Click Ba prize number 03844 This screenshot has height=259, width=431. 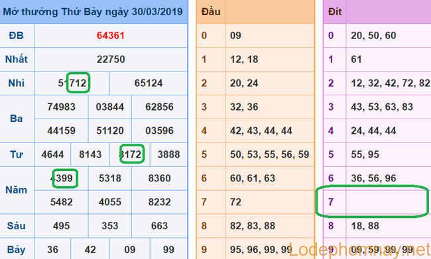[x=110, y=107]
